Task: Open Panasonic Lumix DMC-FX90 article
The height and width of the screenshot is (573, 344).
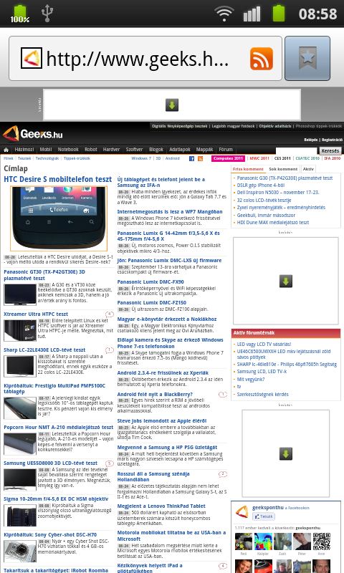Action: [150, 282]
